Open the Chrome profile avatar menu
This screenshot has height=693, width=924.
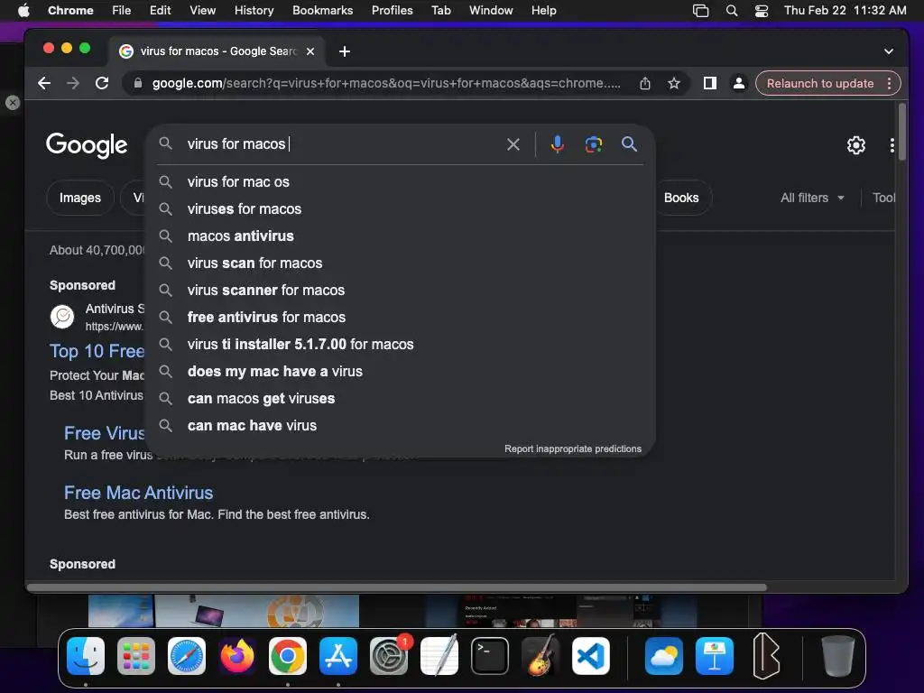(738, 83)
